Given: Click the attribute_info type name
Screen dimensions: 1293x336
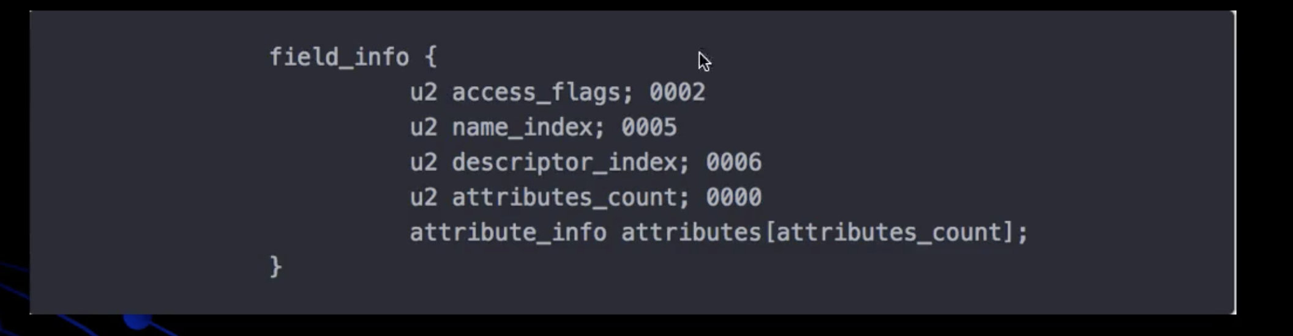Looking at the screenshot, I should pyautogui.click(x=508, y=233).
